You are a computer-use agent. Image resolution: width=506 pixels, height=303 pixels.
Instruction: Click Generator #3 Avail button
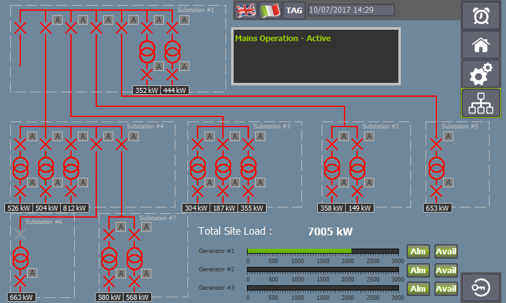pyautogui.click(x=446, y=288)
